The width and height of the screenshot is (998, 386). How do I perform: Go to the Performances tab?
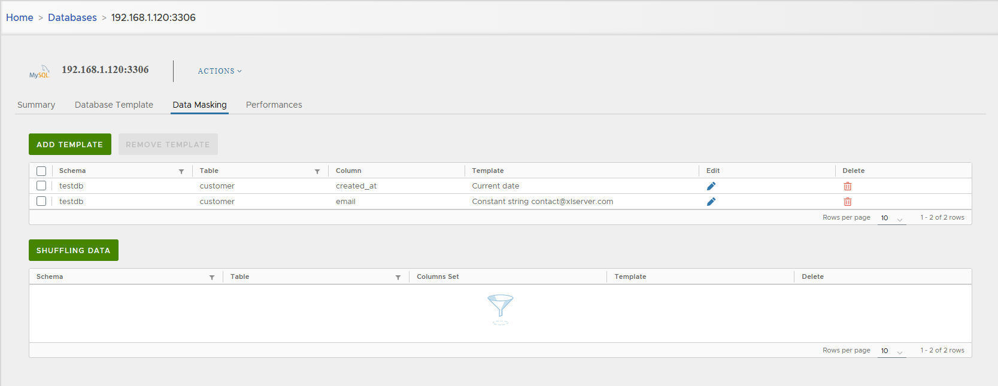(x=274, y=105)
